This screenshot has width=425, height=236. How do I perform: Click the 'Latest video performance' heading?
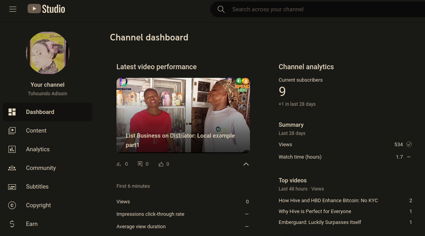(157, 67)
